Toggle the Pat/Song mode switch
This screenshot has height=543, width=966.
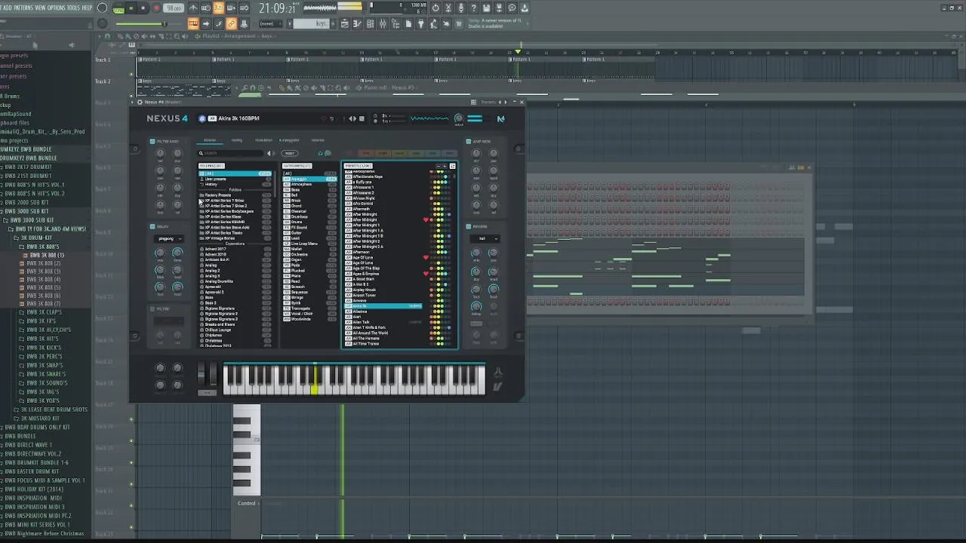tap(118, 8)
